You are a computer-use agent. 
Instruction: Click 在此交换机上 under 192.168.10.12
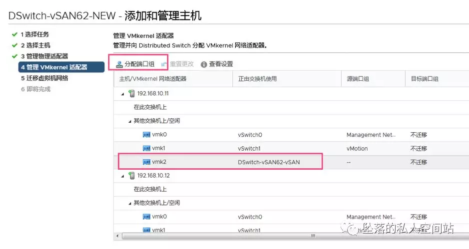[x=150, y=189]
